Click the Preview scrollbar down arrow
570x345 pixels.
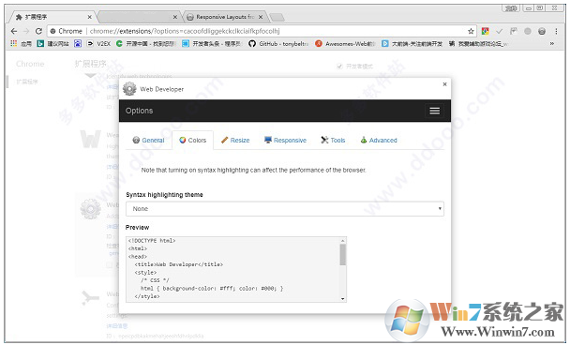pyautogui.click(x=342, y=298)
